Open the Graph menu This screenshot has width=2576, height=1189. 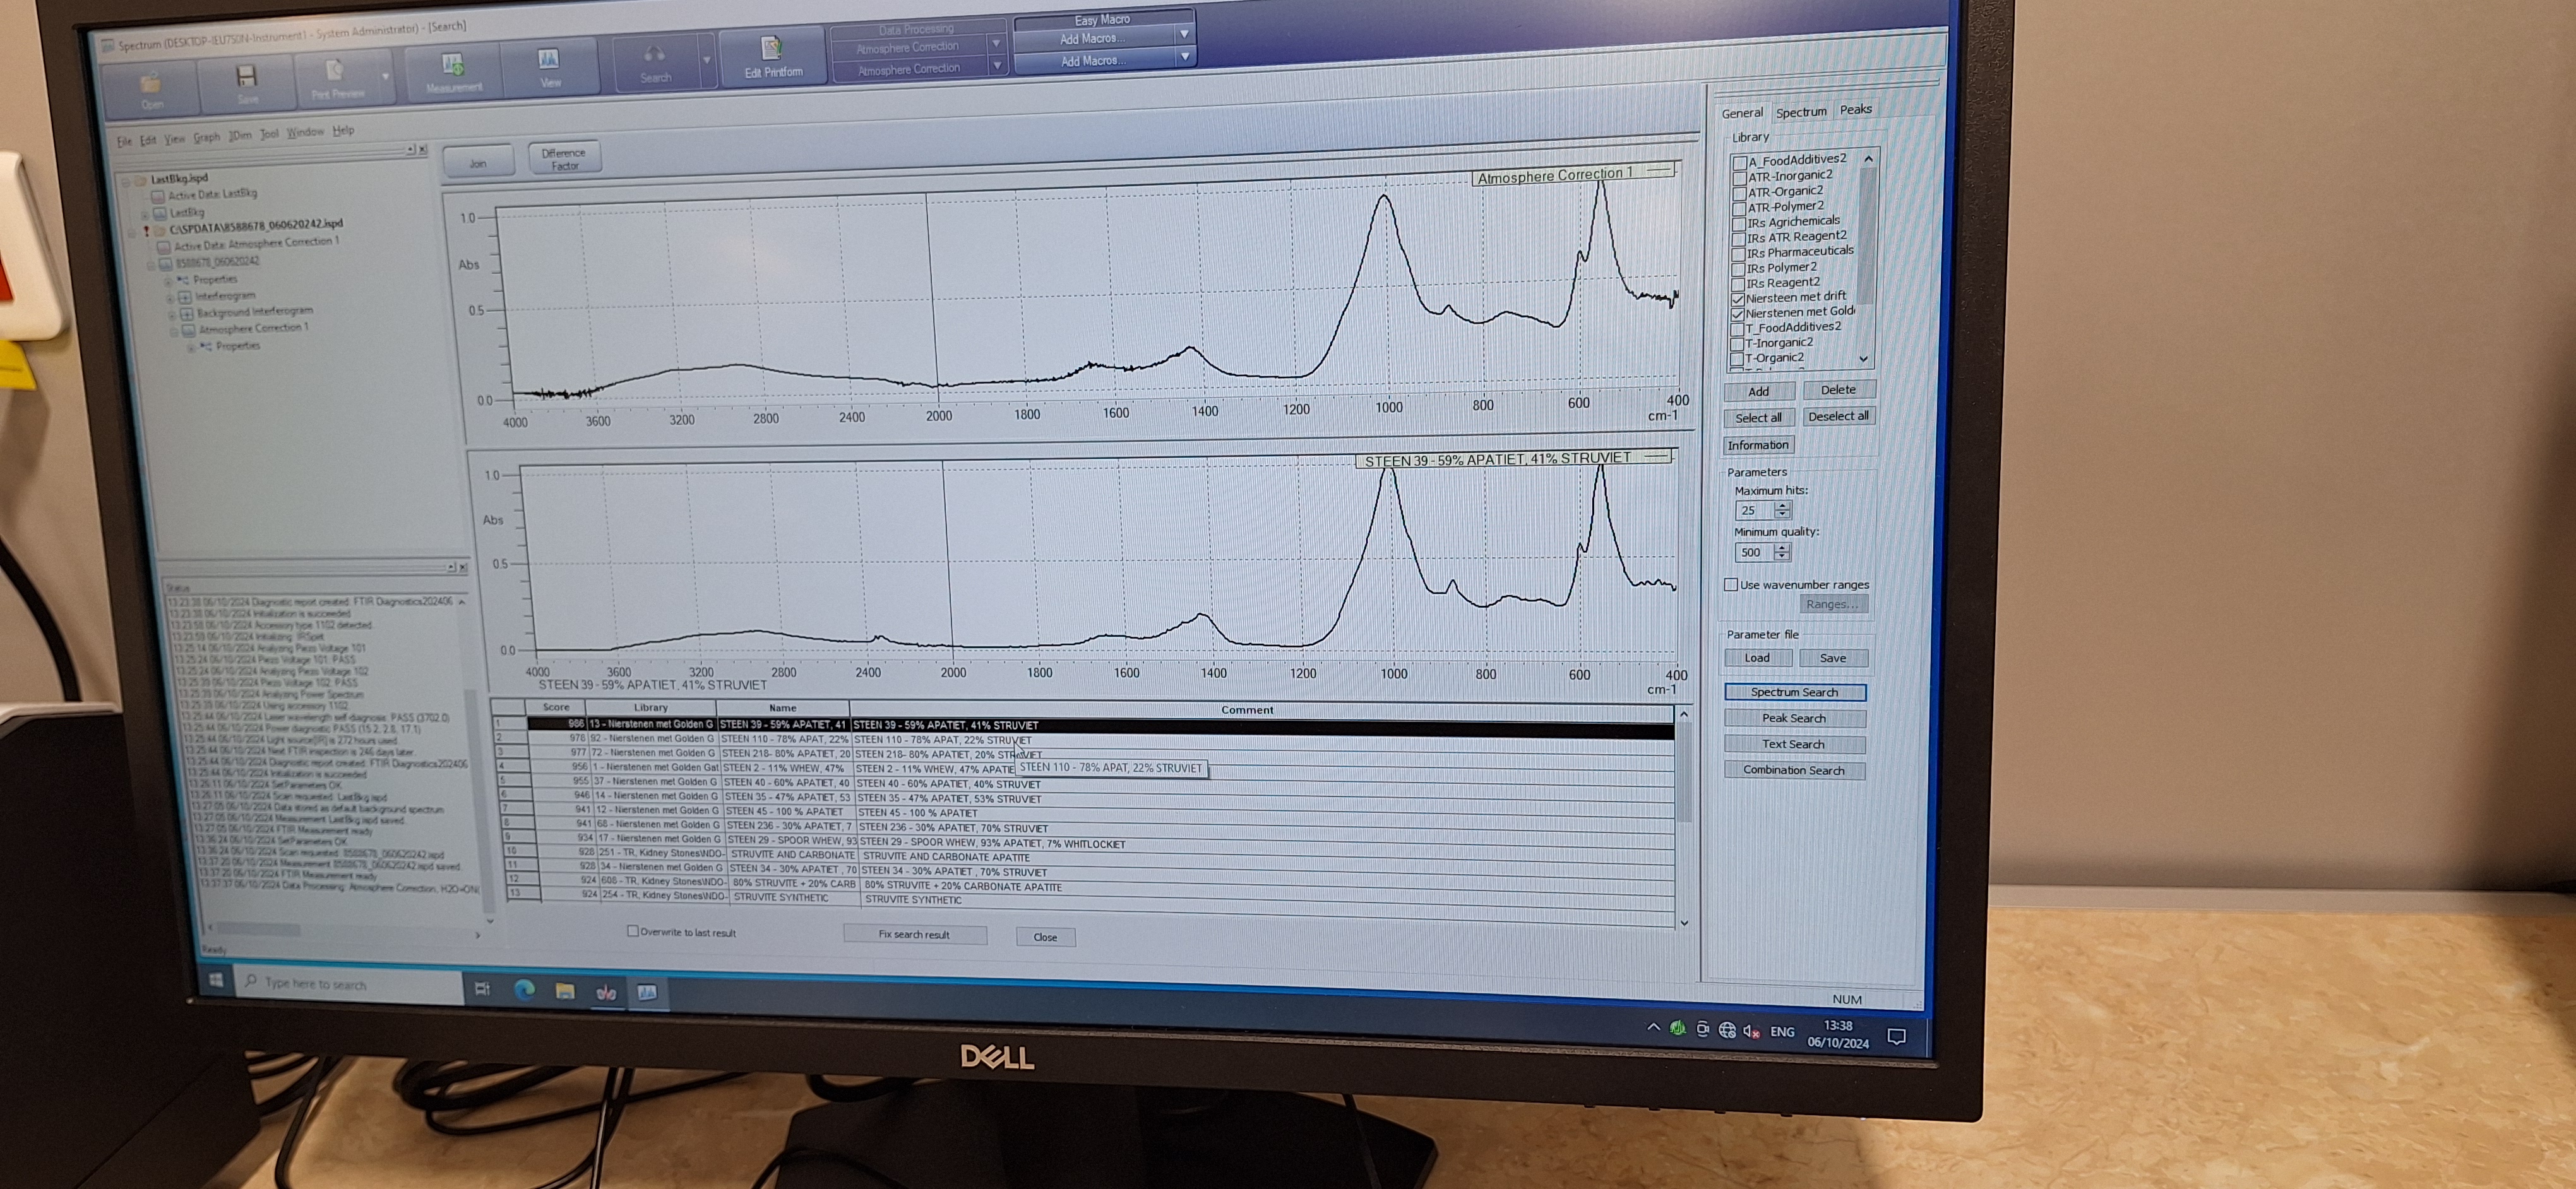206,137
